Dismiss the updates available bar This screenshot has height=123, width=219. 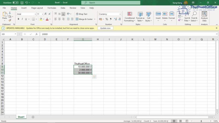pyautogui.click(x=217, y=28)
